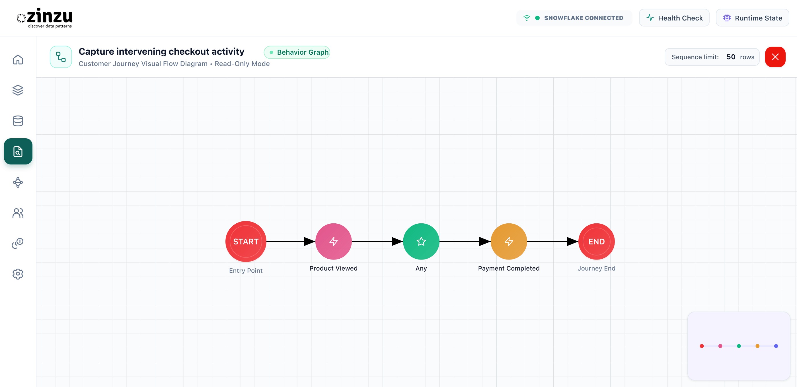The width and height of the screenshot is (797, 387).
Task: Click the Entry Point label
Action: pos(246,270)
